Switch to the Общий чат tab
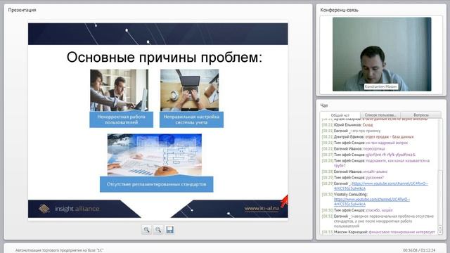 tap(340, 115)
